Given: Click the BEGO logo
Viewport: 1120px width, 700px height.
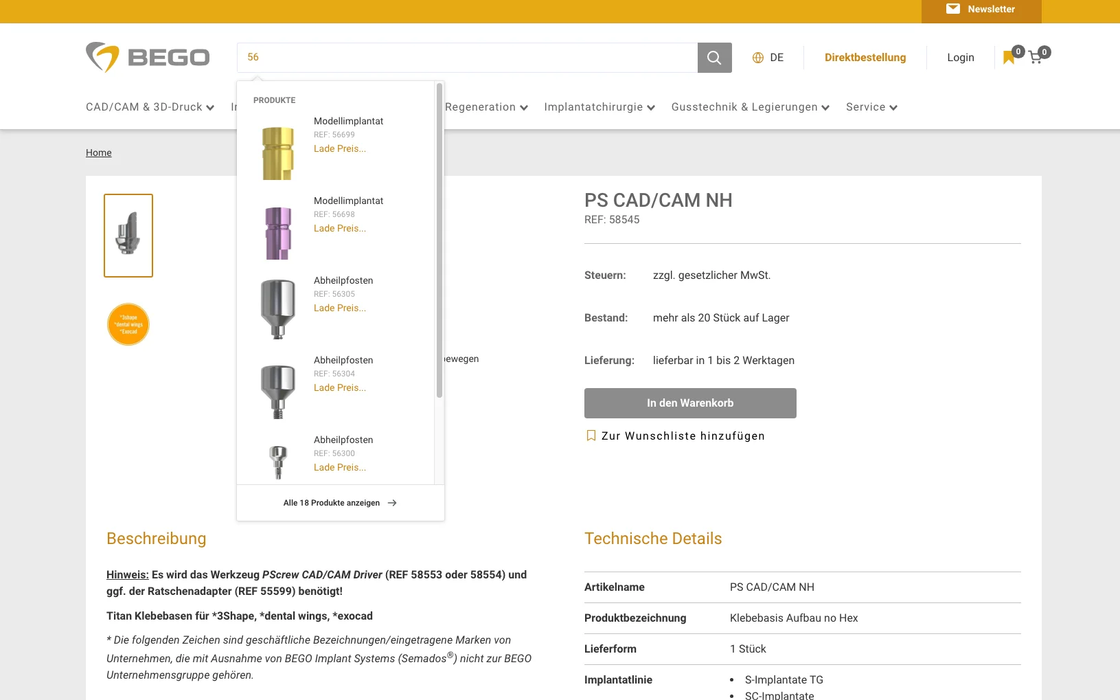Looking at the screenshot, I should point(148,57).
